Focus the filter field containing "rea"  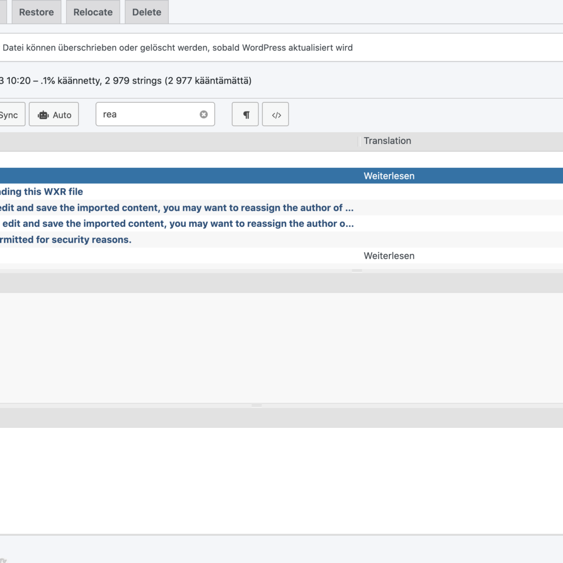pyautogui.click(x=148, y=115)
